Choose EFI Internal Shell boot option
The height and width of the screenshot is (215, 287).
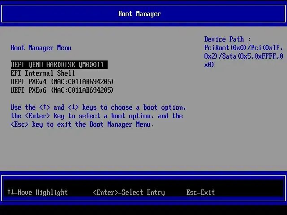click(43, 73)
